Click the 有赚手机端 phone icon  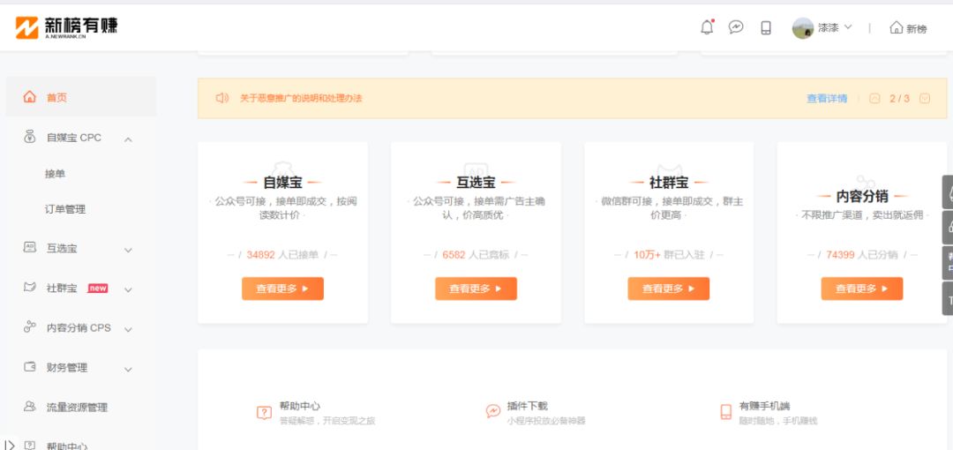point(725,412)
